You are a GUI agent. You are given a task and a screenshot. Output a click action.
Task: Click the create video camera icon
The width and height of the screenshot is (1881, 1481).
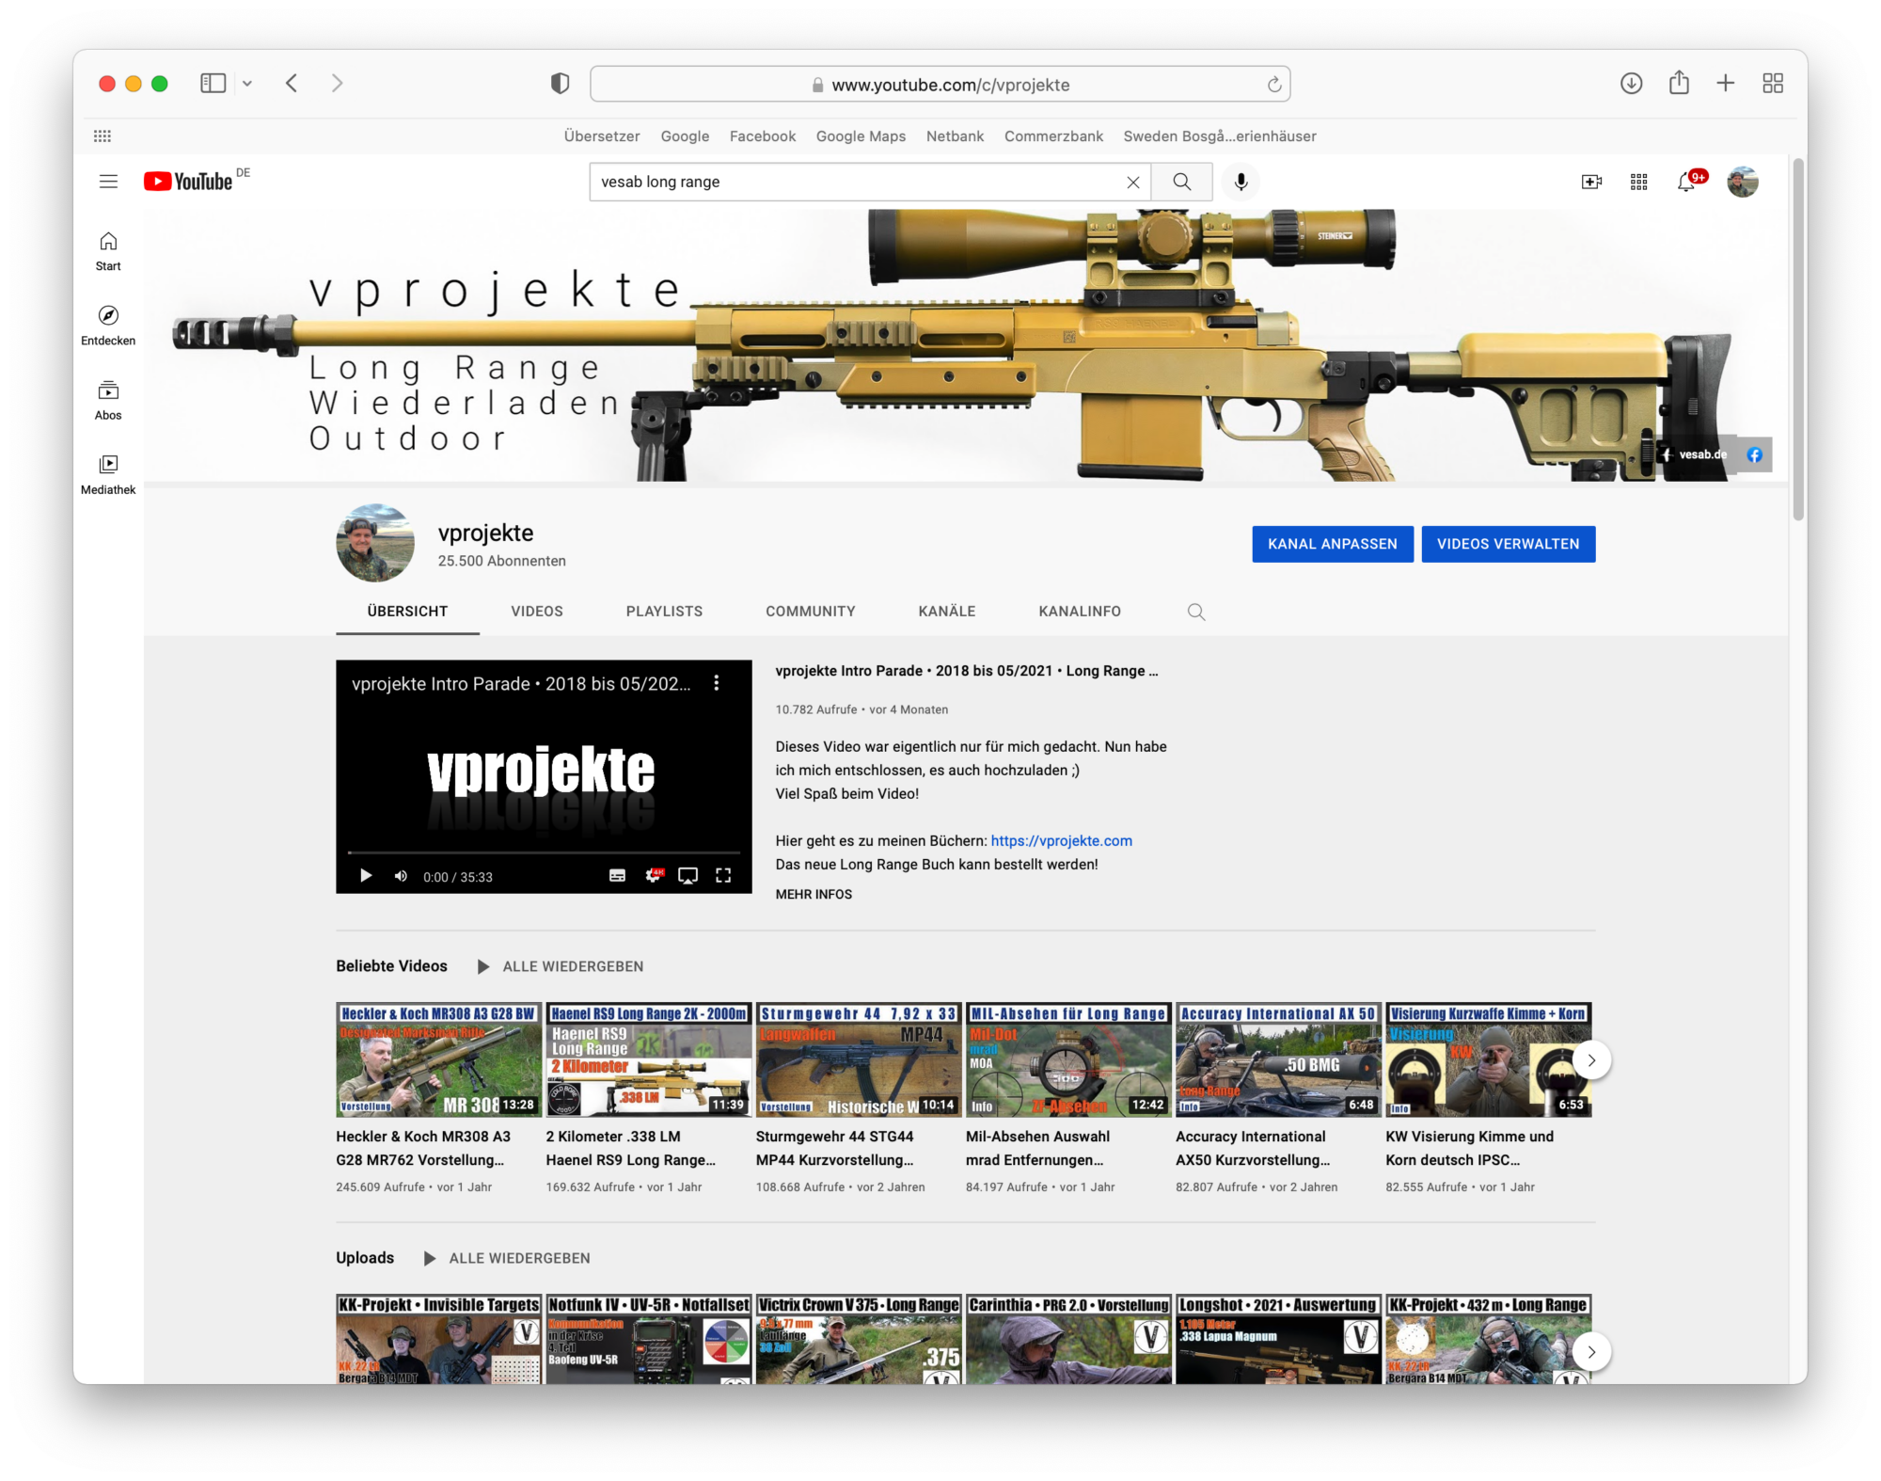1591,182
